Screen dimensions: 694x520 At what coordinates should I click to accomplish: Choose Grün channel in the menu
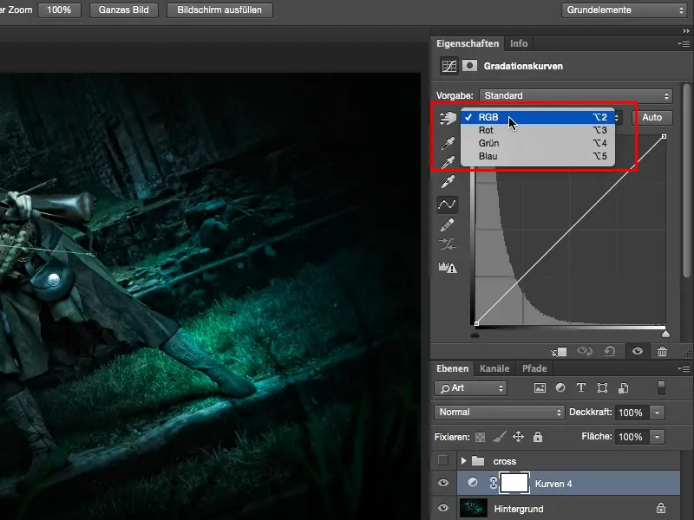click(538, 143)
